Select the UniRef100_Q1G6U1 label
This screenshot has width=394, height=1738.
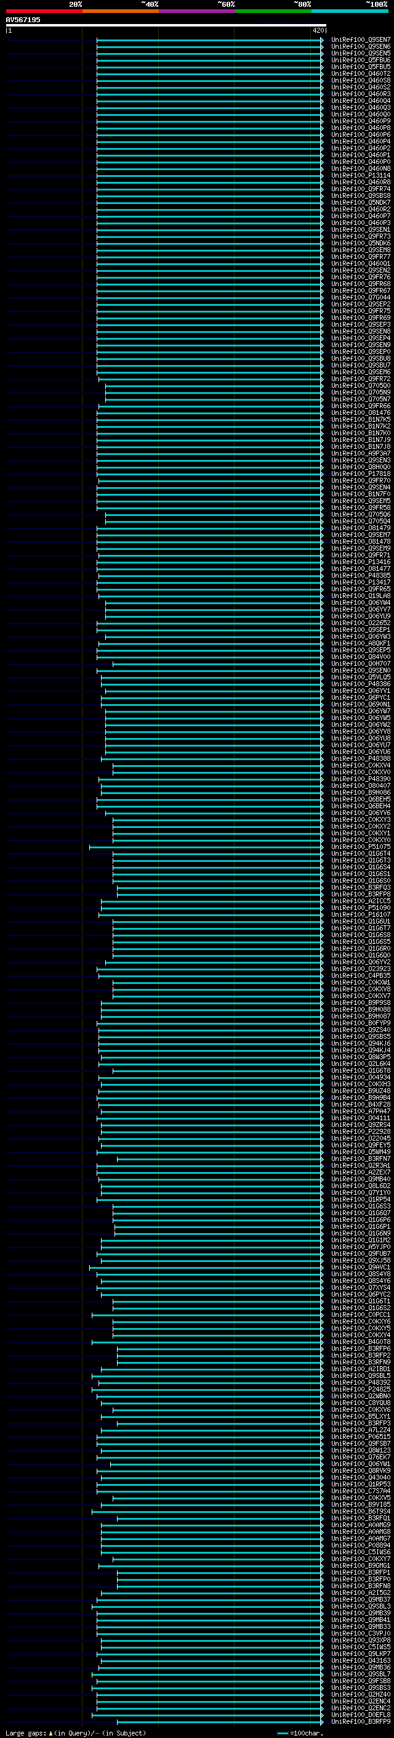click(361, 922)
